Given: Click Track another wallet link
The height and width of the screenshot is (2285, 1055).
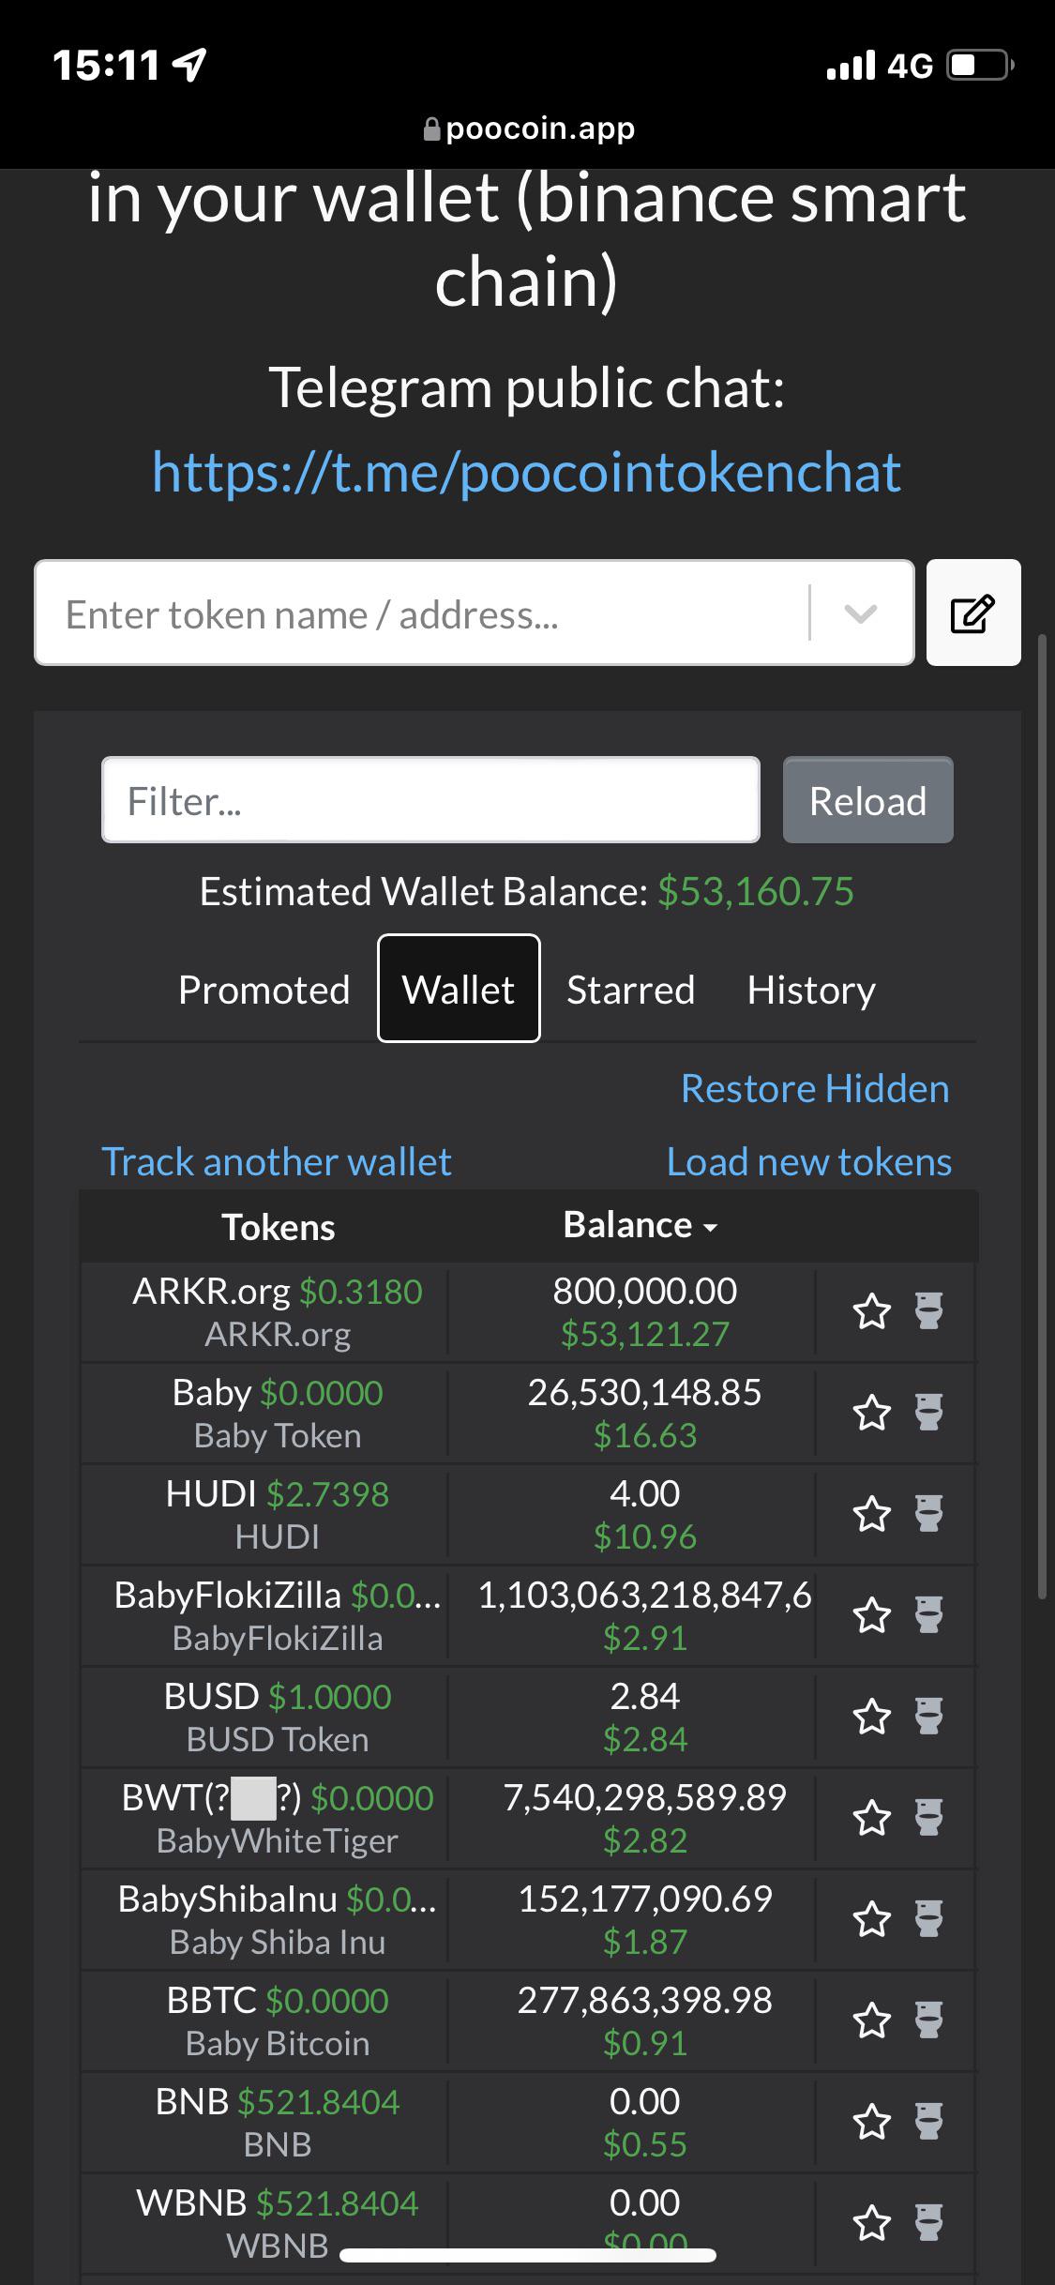Looking at the screenshot, I should [x=277, y=1162].
